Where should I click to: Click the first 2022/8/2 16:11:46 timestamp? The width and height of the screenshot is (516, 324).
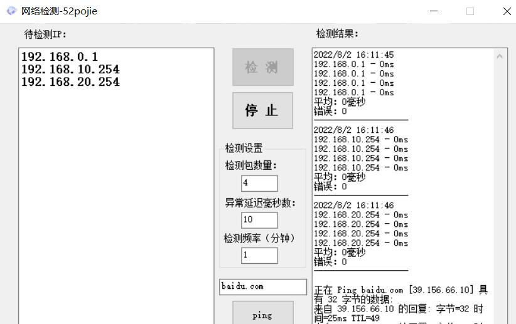(353, 130)
